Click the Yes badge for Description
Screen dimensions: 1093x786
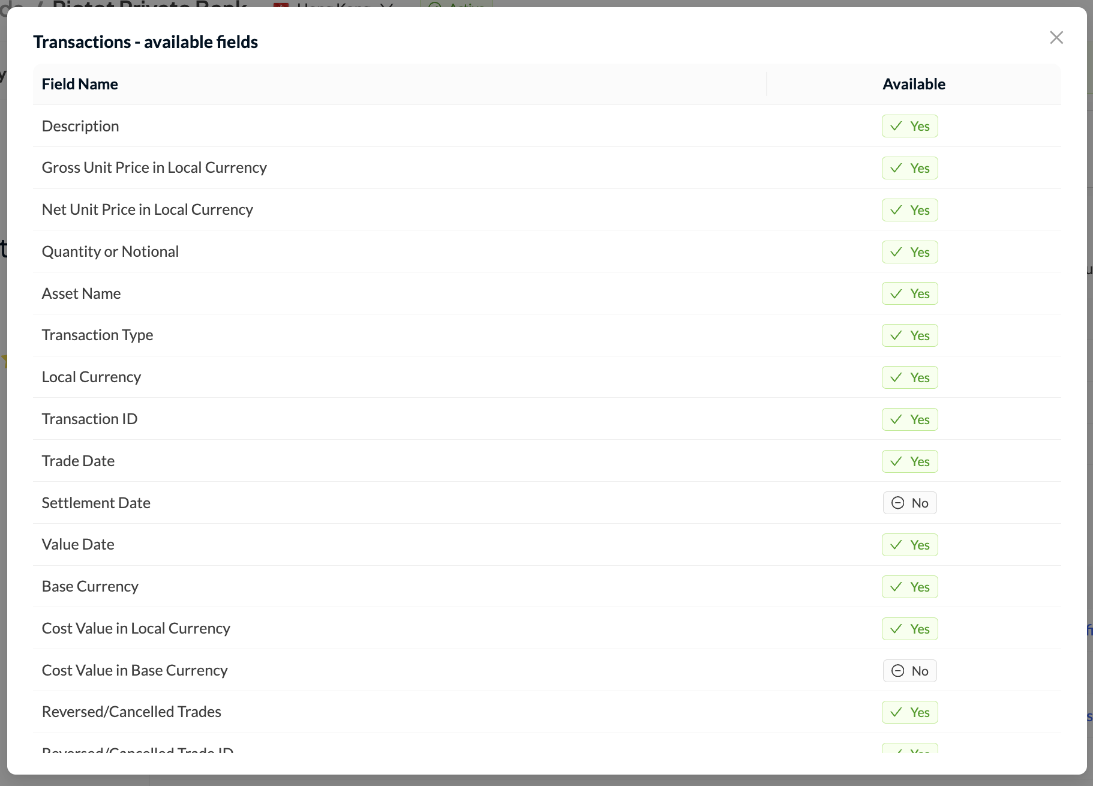pos(909,126)
